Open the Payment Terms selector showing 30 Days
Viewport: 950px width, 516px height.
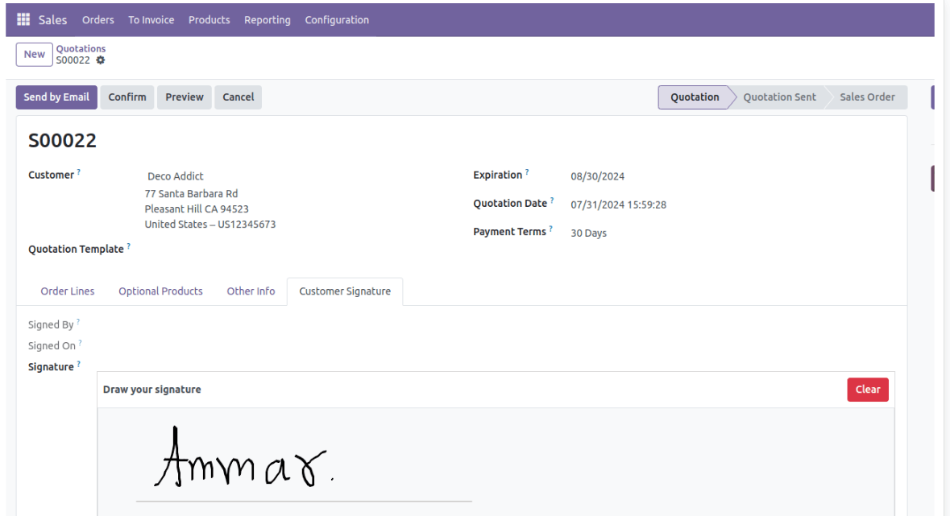tap(589, 233)
